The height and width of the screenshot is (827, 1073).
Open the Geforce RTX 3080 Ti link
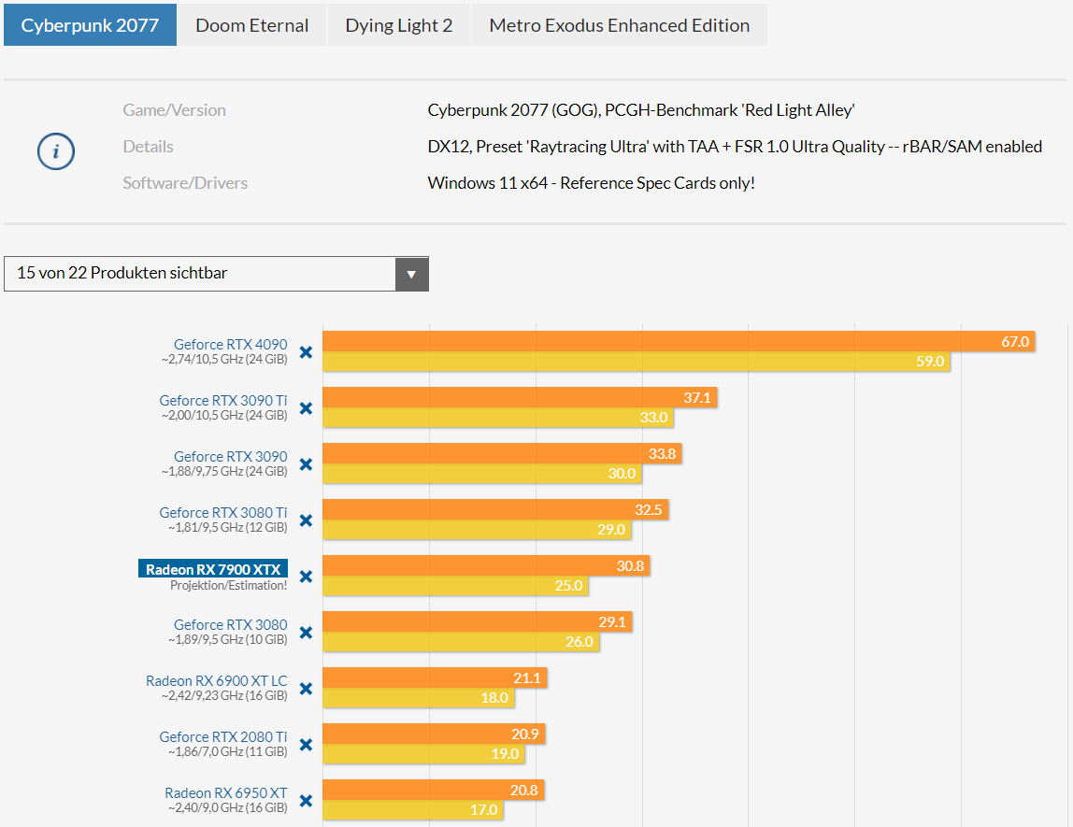coord(223,512)
